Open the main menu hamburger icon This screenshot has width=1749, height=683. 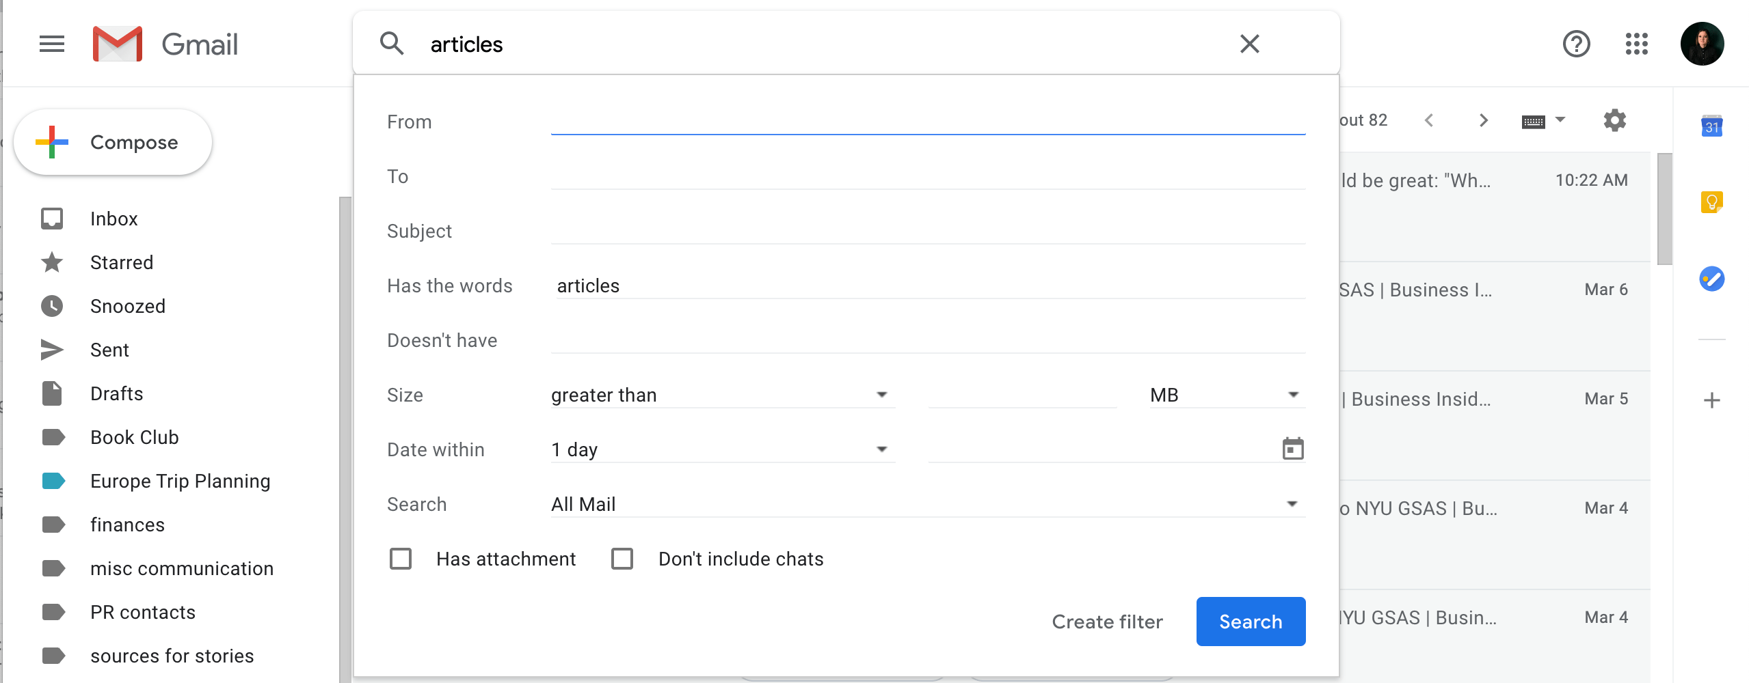click(52, 44)
